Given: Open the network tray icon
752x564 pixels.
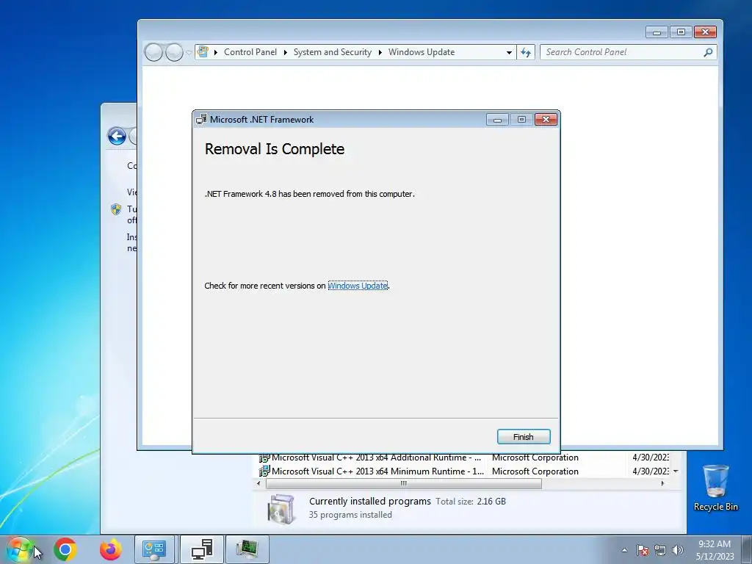Looking at the screenshot, I should 660,550.
